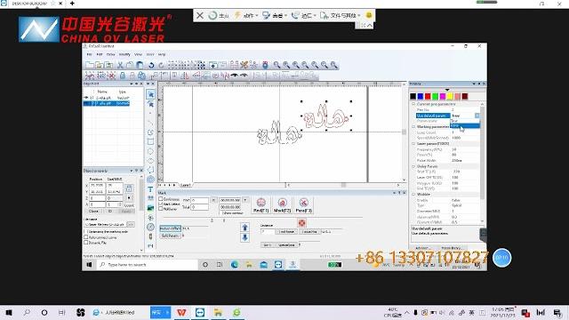
Task: Select the Text tool T icon
Action: click(x=150, y=189)
